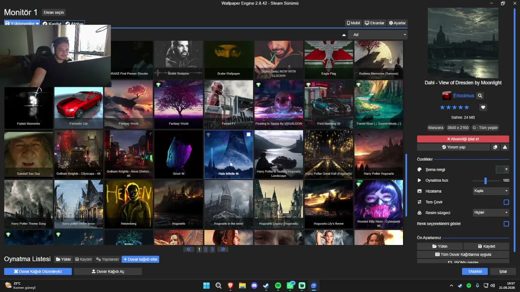The height and width of the screenshot is (292, 520).
Task: Click the fifth rating star
Action: point(467,107)
